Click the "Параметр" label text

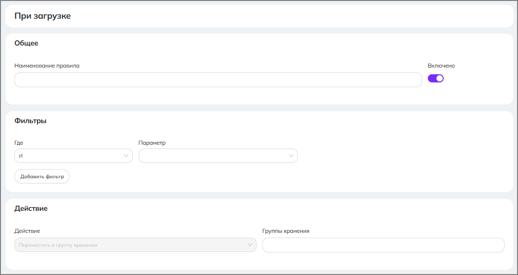pos(152,143)
